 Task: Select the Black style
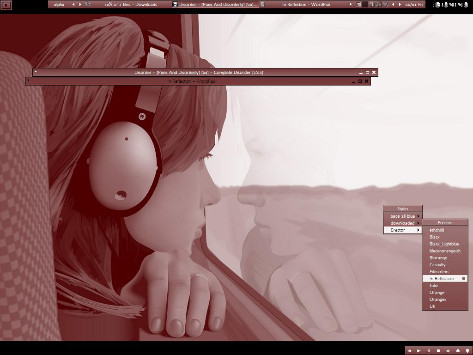pyautogui.click(x=445, y=237)
